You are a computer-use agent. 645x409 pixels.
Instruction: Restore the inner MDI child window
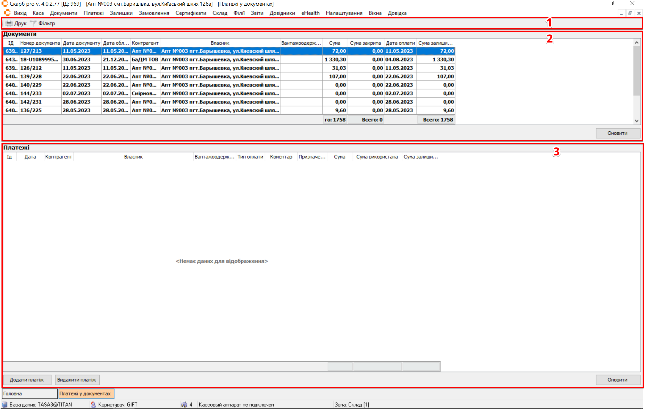[630, 13]
